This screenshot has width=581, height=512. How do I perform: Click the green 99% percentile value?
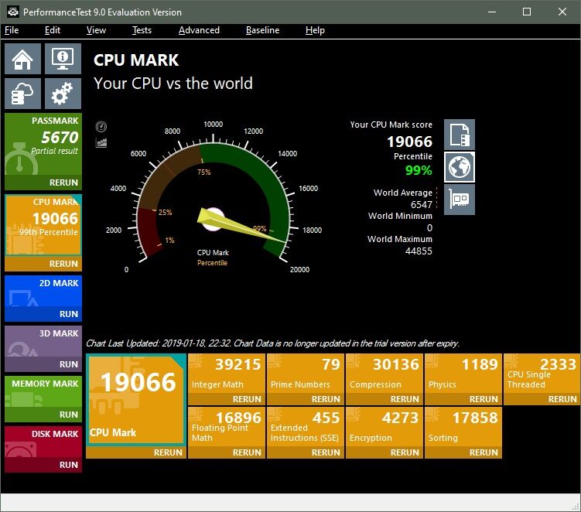click(419, 170)
